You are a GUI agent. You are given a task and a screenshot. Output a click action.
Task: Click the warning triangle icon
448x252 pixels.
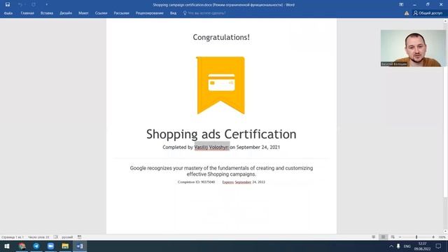click(407, 13)
